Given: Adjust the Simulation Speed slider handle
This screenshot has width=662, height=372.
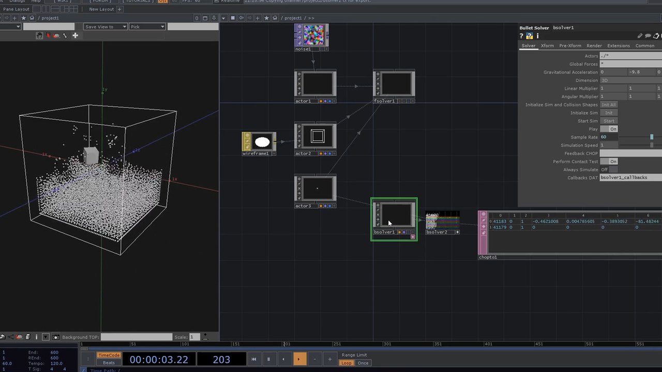Looking at the screenshot, I should click(x=652, y=145).
